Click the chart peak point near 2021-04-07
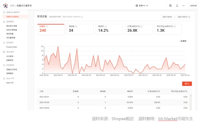This screenshot has width=199, height=124. (58, 46)
